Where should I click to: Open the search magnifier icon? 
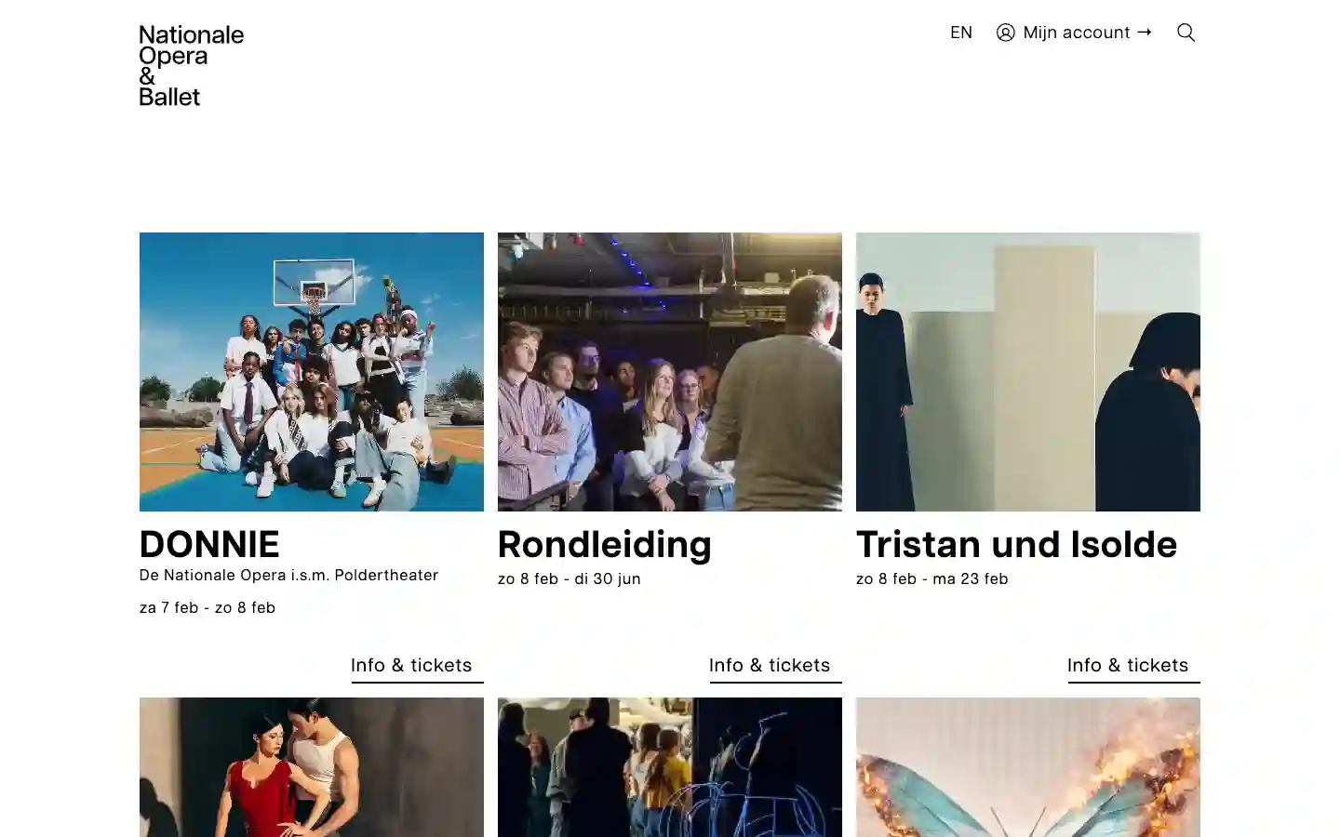click(1186, 32)
